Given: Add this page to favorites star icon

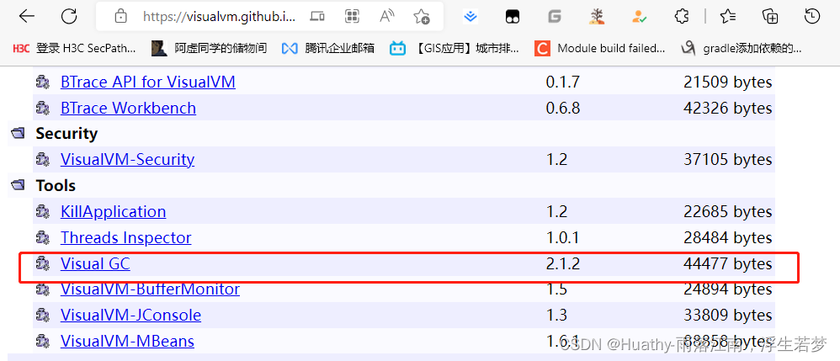Looking at the screenshot, I should pos(422,17).
